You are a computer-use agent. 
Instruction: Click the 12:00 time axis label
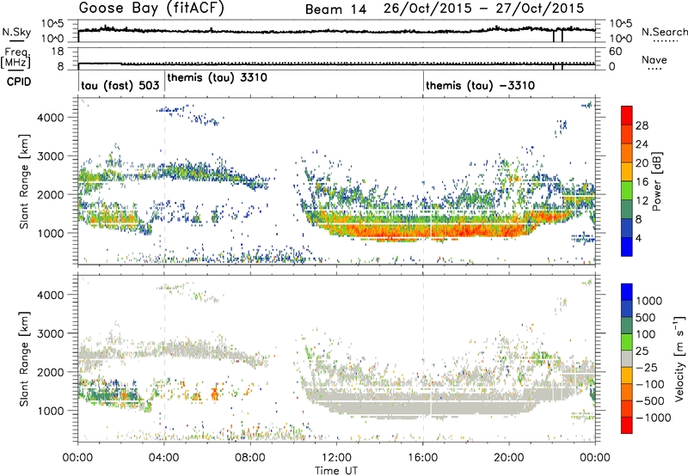[x=336, y=458]
